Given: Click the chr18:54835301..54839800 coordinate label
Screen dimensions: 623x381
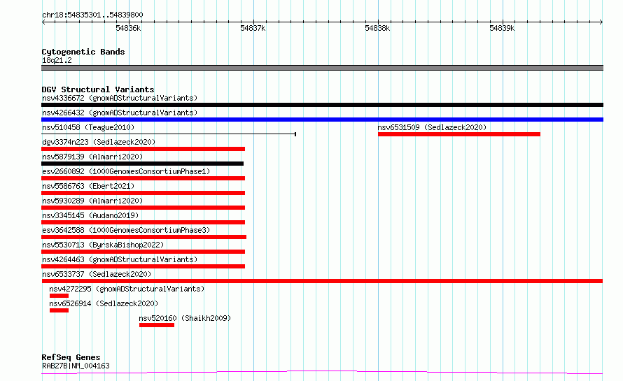Looking at the screenshot, I should [x=92, y=15].
